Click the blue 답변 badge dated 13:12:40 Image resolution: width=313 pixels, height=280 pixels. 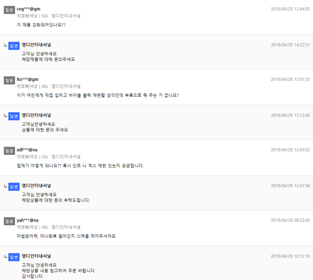pos(14,116)
